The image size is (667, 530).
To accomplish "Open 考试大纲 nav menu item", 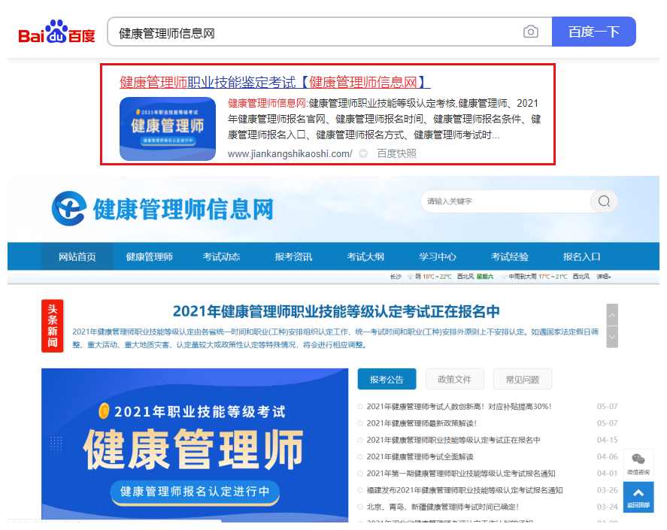I will 365,256.
